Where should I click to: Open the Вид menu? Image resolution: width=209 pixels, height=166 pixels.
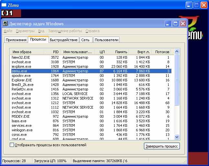pyautogui.click(x=41, y=31)
